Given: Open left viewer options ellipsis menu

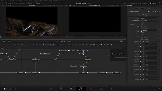Looking at the screenshot, I should pos(62,6).
